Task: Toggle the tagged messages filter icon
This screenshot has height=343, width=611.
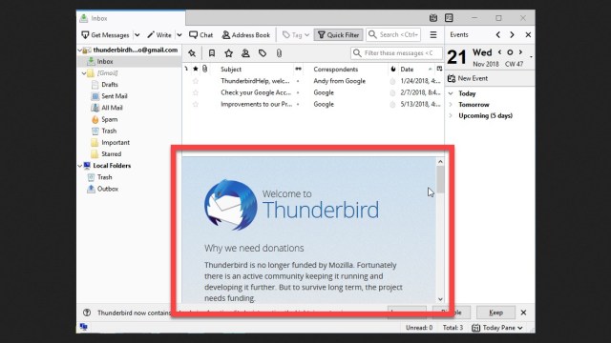Action: 263,53
